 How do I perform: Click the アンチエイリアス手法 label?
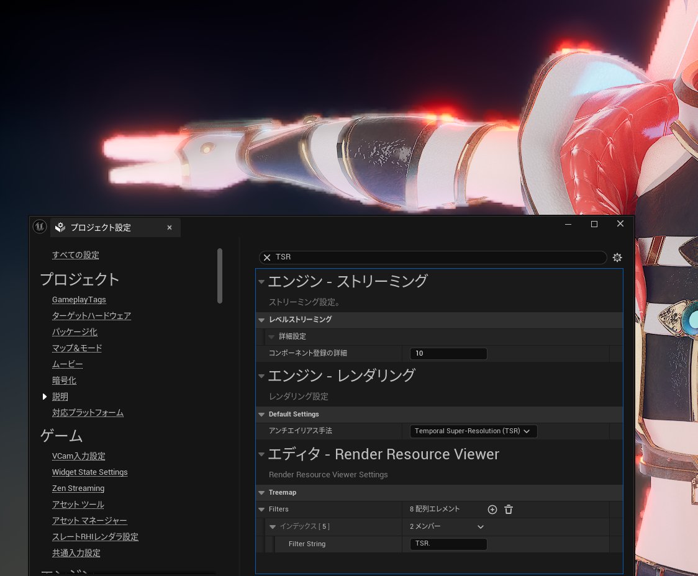(x=301, y=431)
